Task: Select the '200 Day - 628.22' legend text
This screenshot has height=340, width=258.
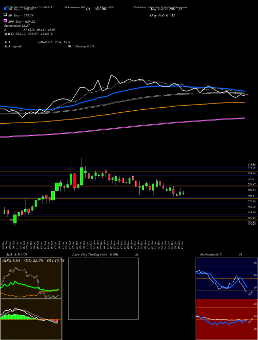Action: (22, 22)
